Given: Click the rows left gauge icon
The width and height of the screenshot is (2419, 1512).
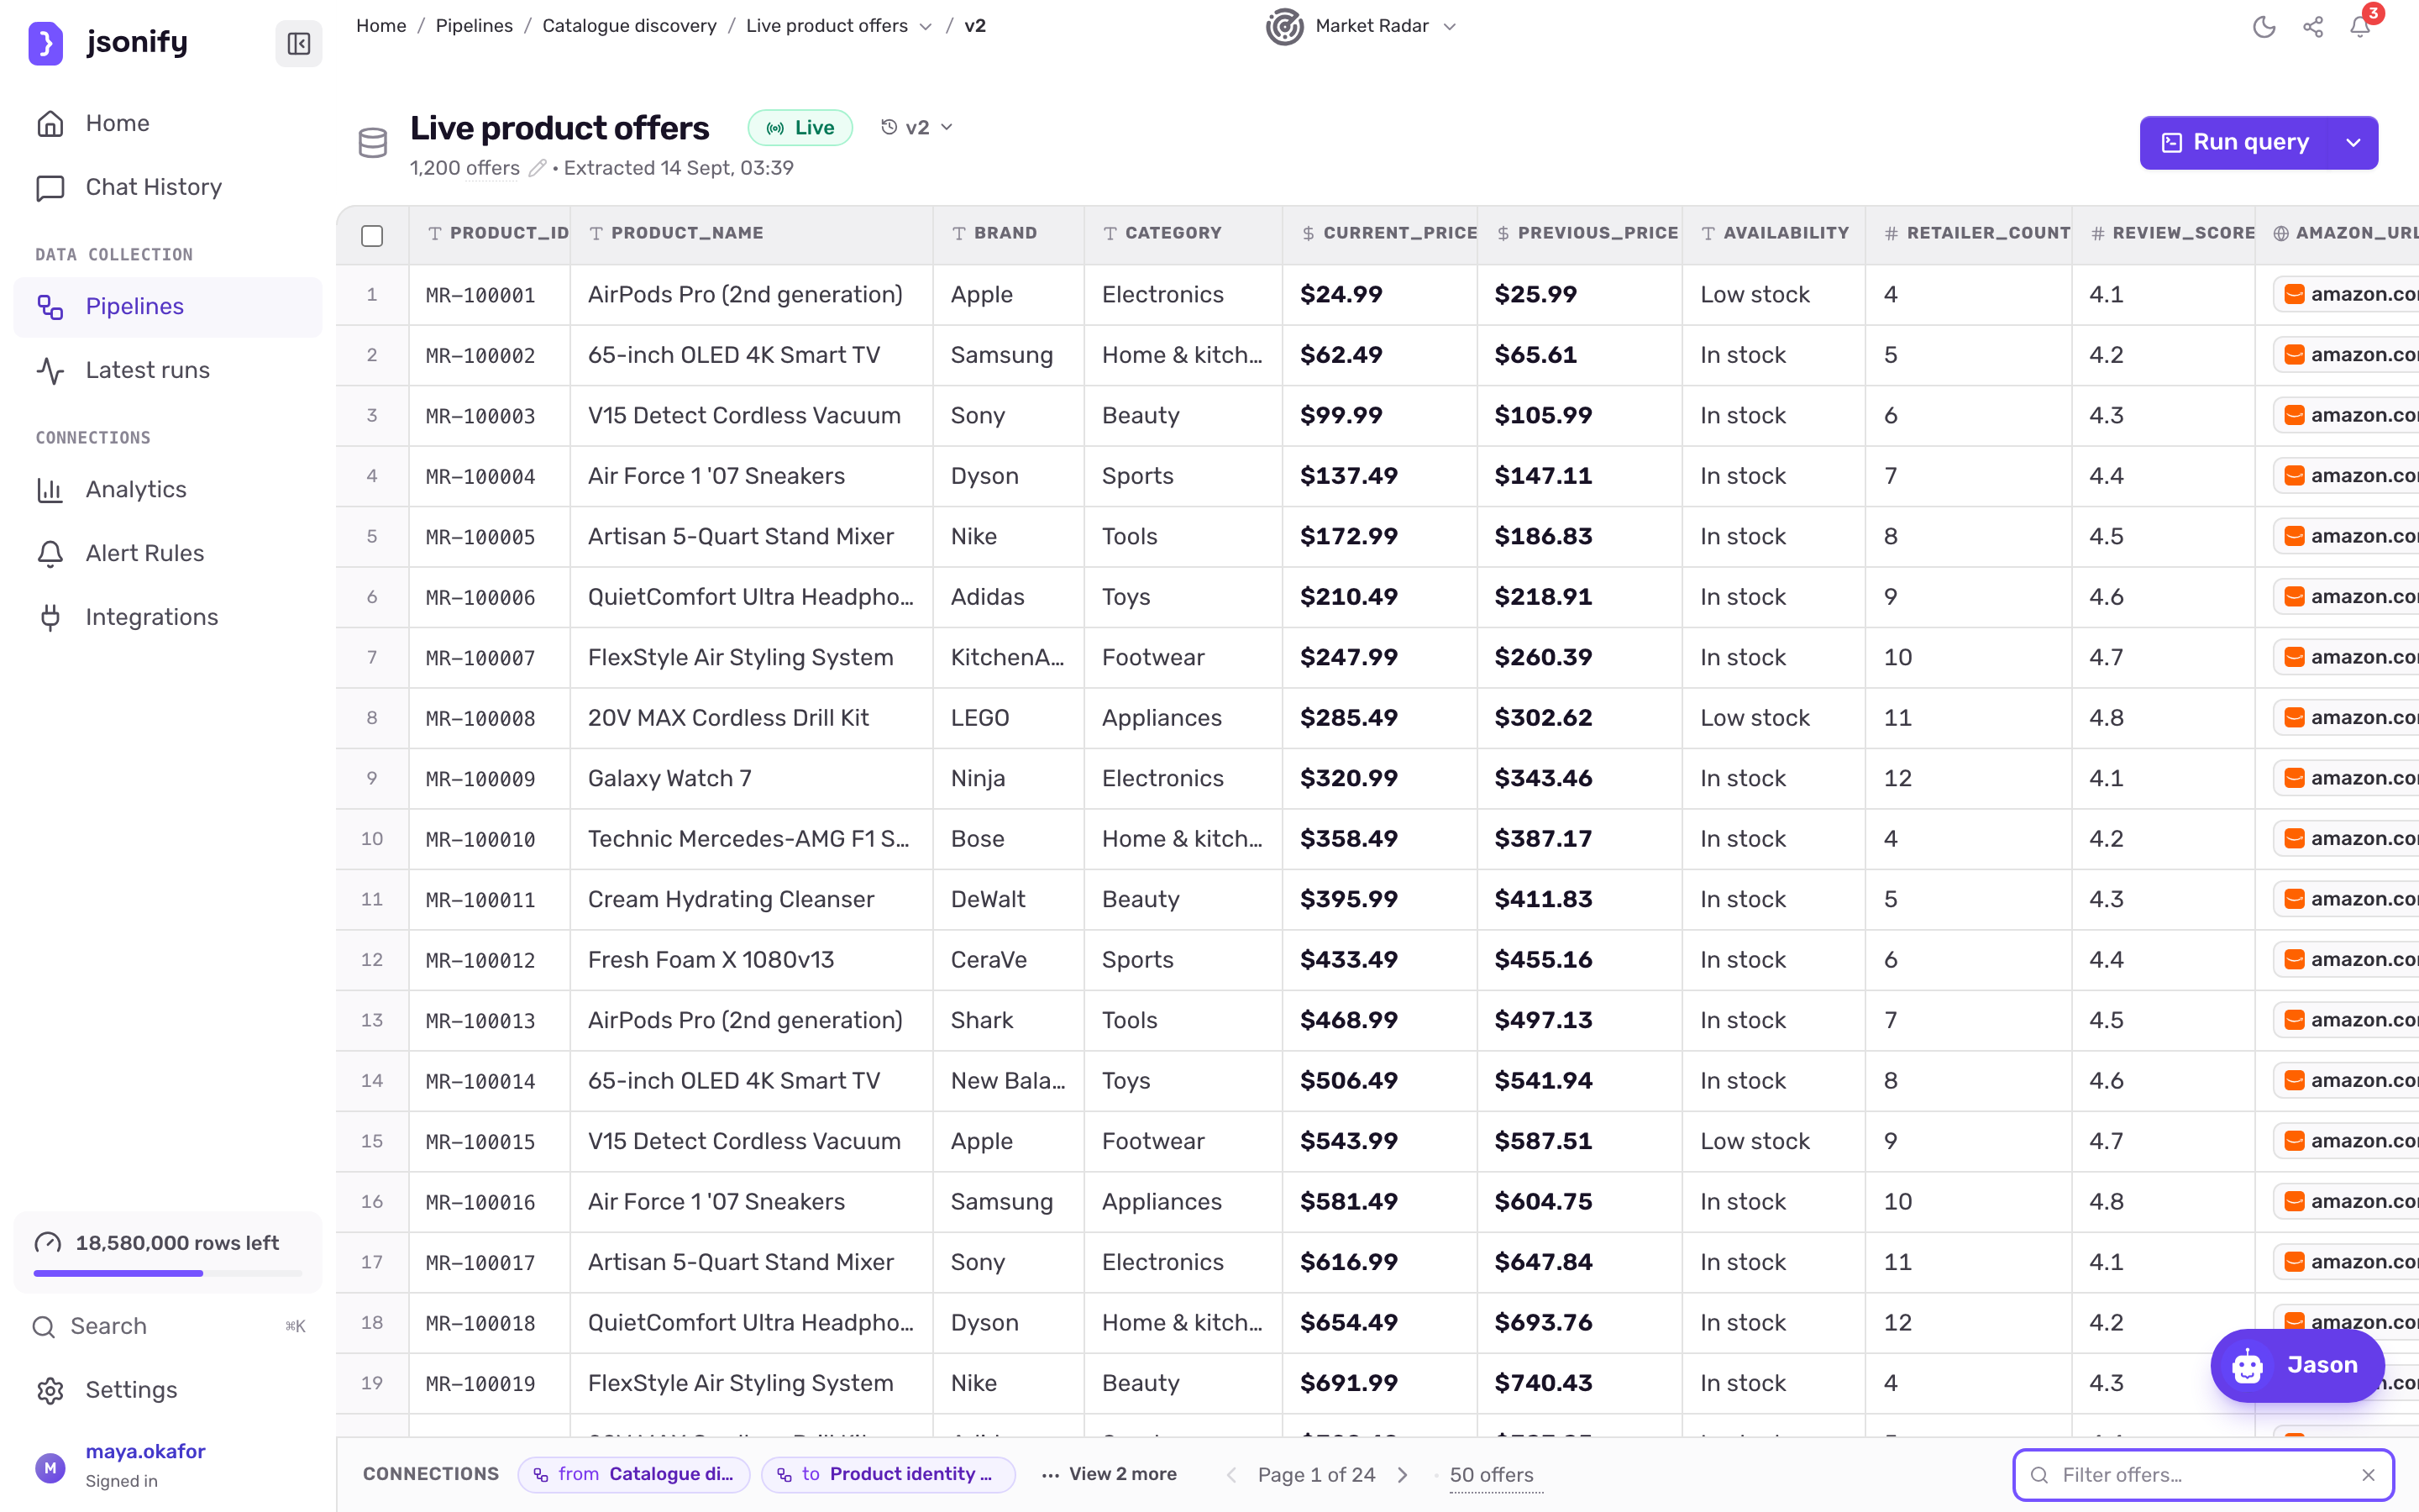Looking at the screenshot, I should tap(48, 1243).
